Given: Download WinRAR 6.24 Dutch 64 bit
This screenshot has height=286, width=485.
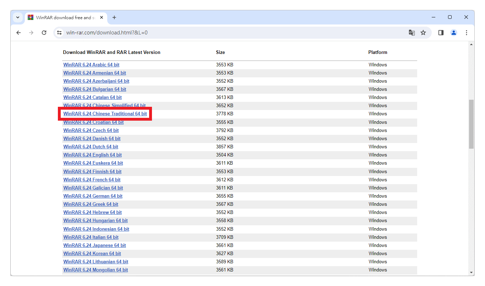Looking at the screenshot, I should (91, 147).
